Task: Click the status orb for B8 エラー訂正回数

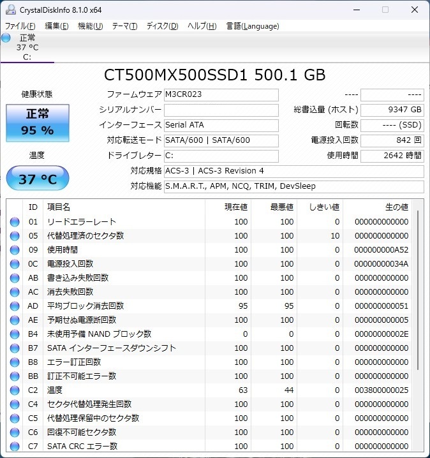Action: point(15,362)
